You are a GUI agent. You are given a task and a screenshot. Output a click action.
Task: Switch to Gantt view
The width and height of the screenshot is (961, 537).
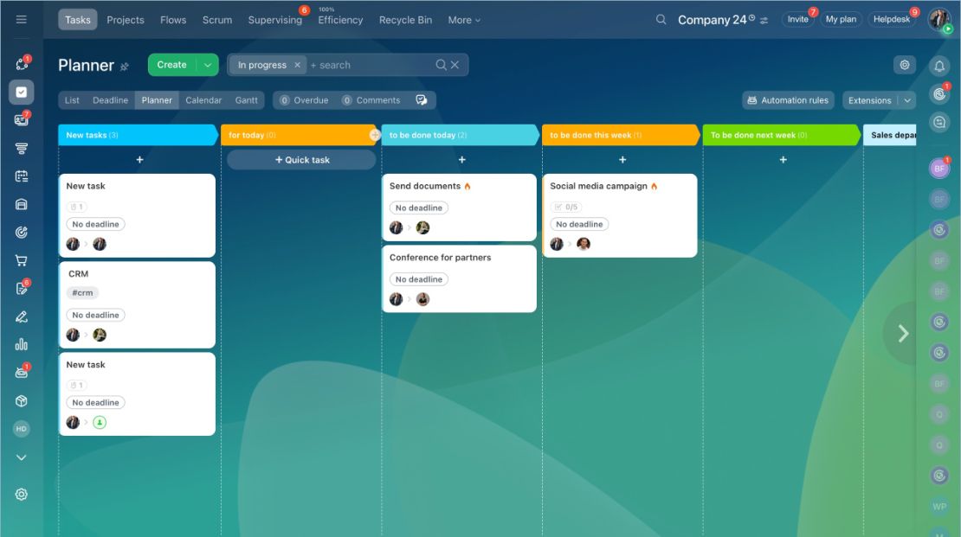[x=247, y=99]
